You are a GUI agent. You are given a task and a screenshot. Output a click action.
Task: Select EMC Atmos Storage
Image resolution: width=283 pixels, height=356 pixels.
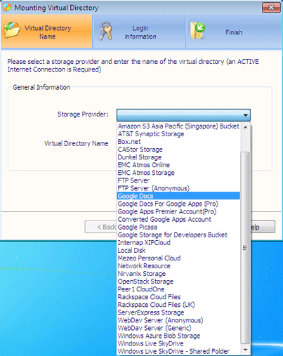tap(178, 173)
